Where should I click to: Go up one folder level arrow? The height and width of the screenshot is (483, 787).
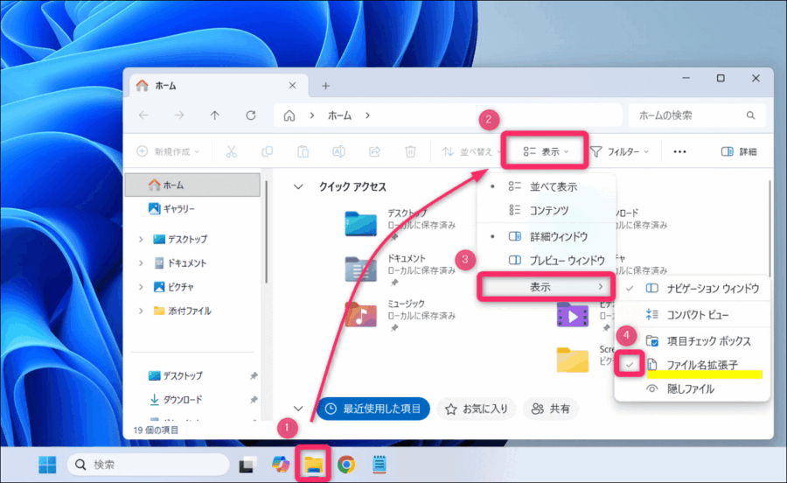(x=215, y=115)
